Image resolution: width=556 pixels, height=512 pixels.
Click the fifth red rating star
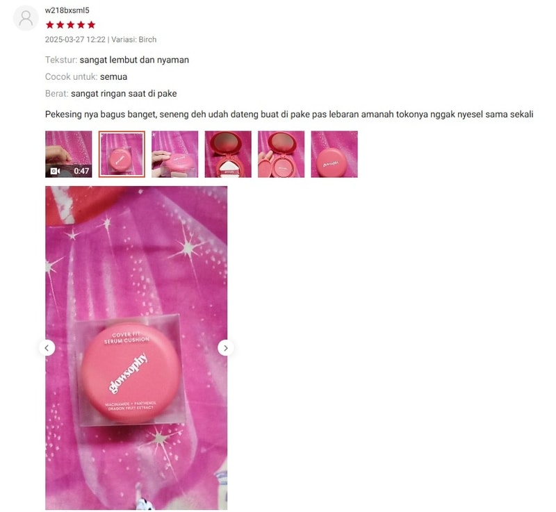tap(92, 25)
